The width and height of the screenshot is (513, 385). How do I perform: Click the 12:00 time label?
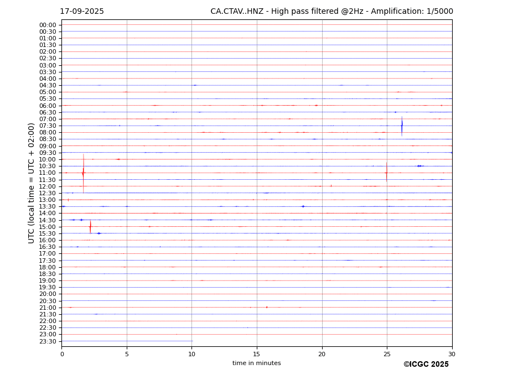click(x=48, y=187)
